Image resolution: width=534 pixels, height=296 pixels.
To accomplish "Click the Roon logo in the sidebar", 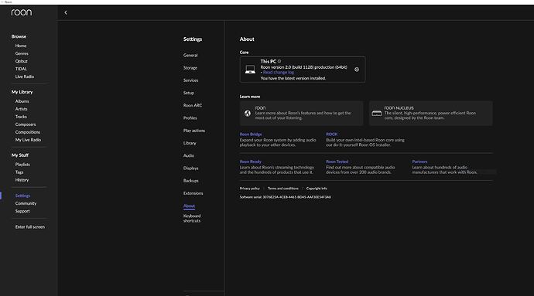I will tap(22, 12).
